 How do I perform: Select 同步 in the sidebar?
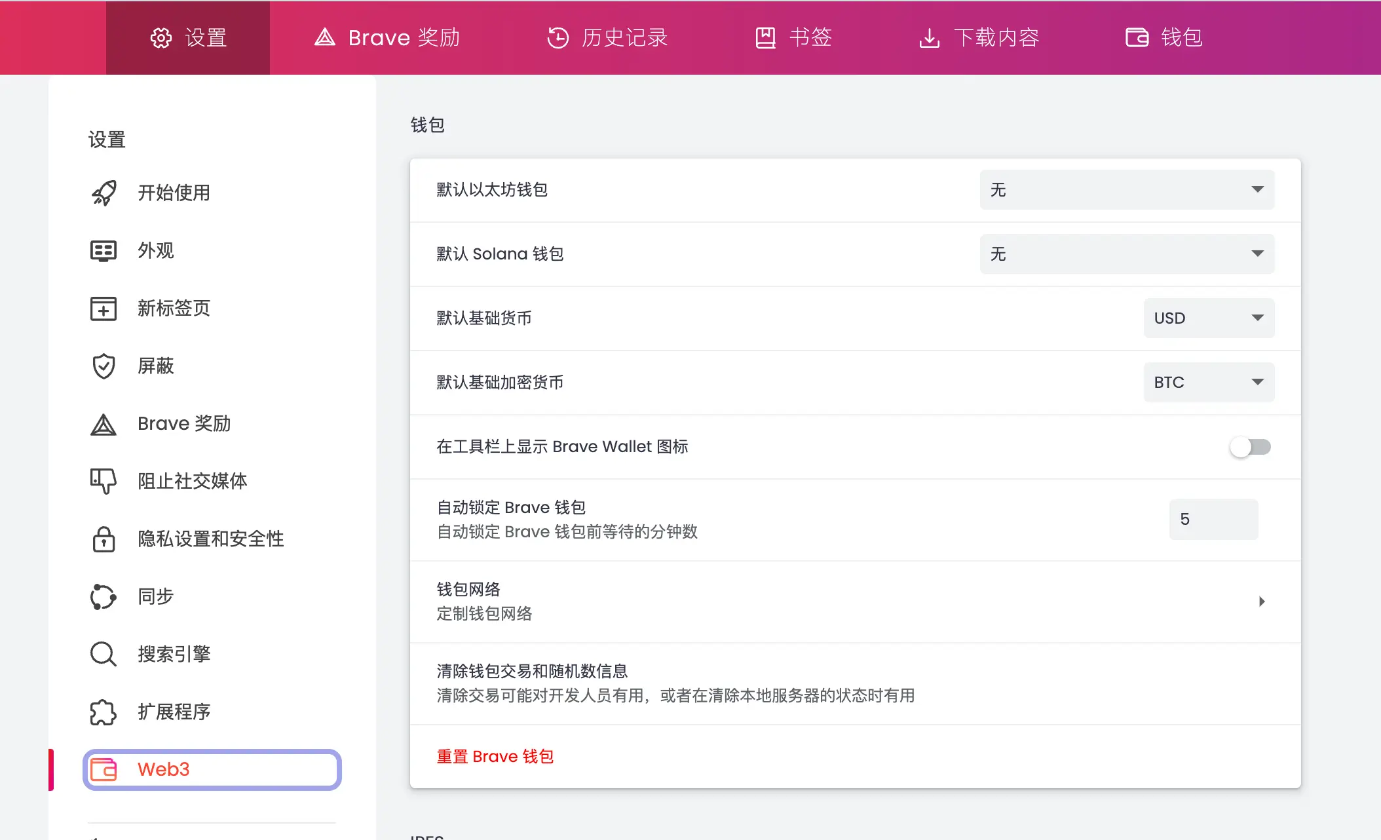[x=212, y=596]
